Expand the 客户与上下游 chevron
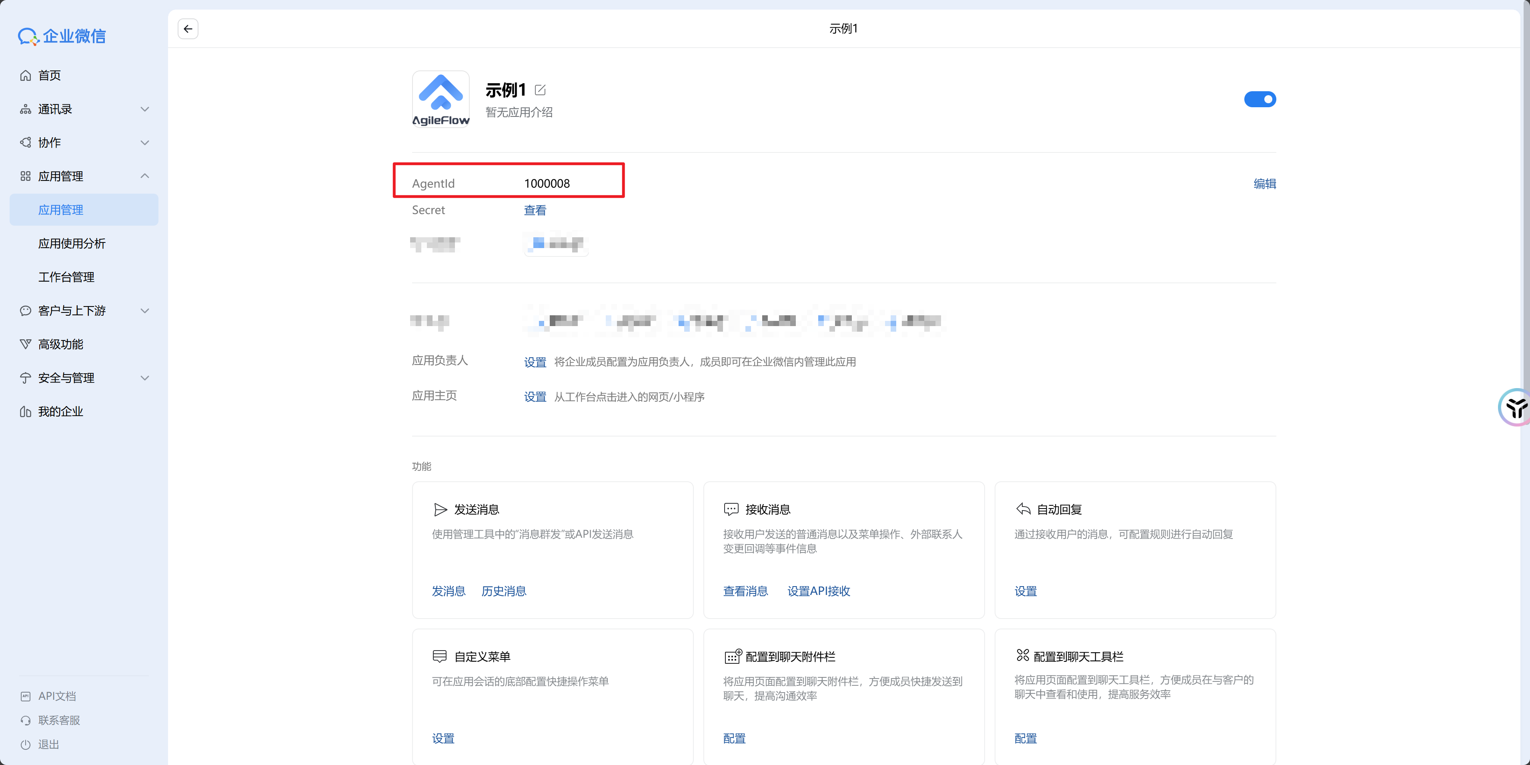The width and height of the screenshot is (1530, 765). [x=144, y=310]
